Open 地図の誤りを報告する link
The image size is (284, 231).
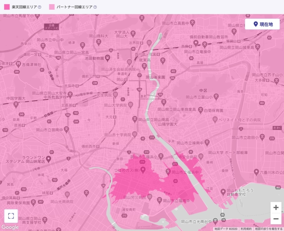tap(269, 229)
